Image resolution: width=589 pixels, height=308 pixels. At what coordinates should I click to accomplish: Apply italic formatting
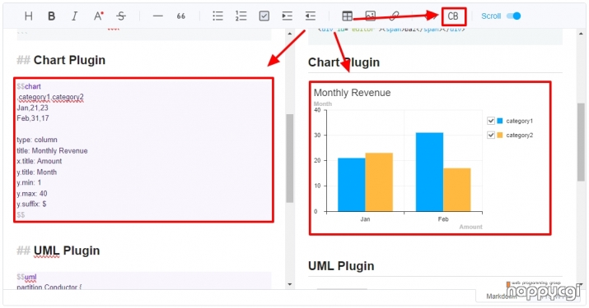(x=74, y=16)
